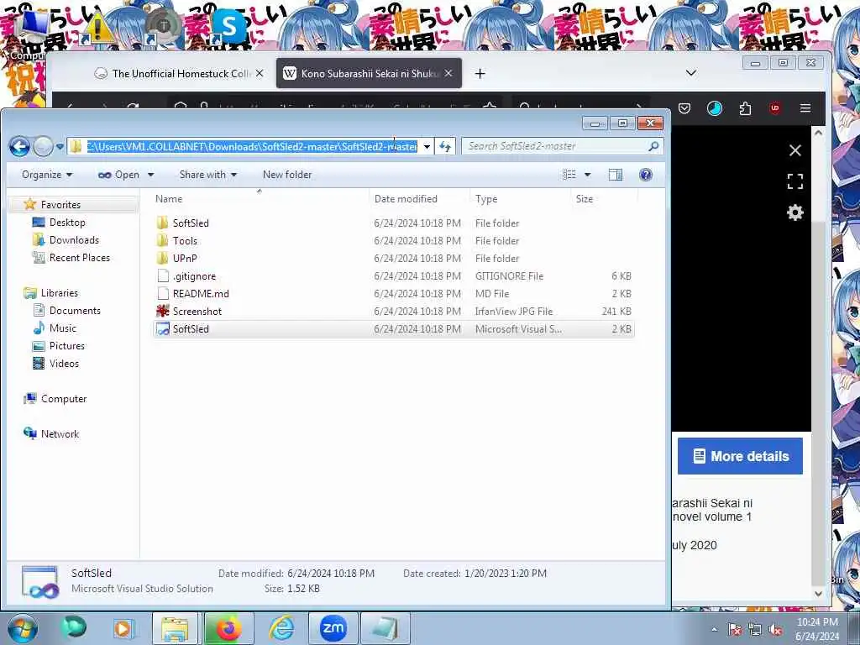Viewport: 860px width, 645px height.
Task: Refresh the SoftSled2-master folder view
Action: [445, 146]
